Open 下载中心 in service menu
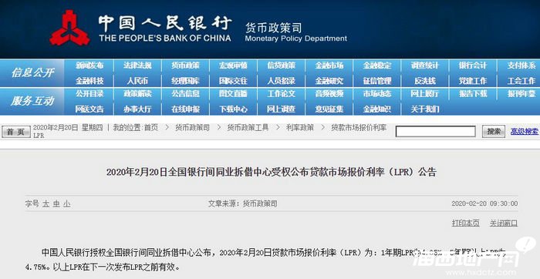This screenshot has width=540, height=279. (233, 109)
